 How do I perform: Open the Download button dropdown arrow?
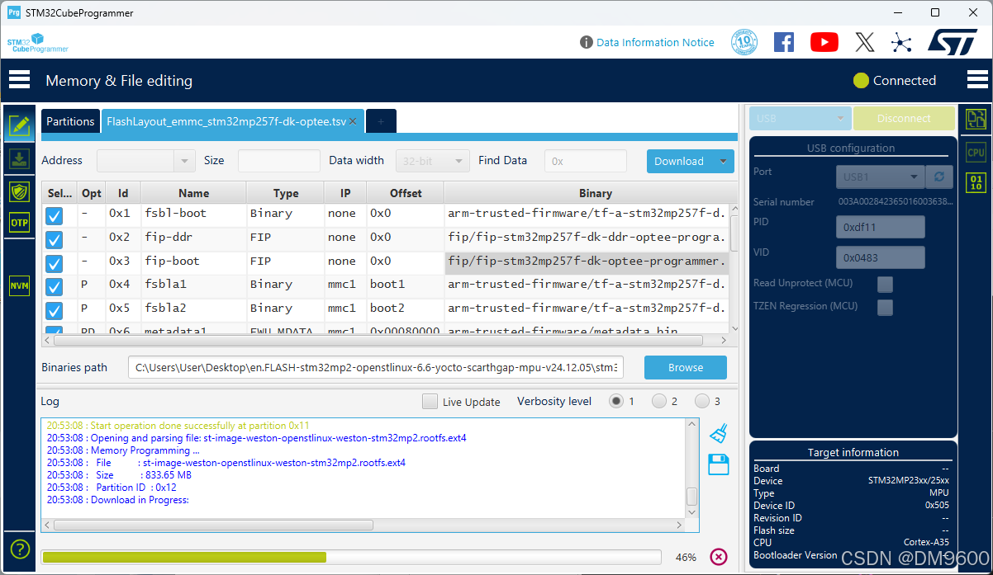(724, 161)
